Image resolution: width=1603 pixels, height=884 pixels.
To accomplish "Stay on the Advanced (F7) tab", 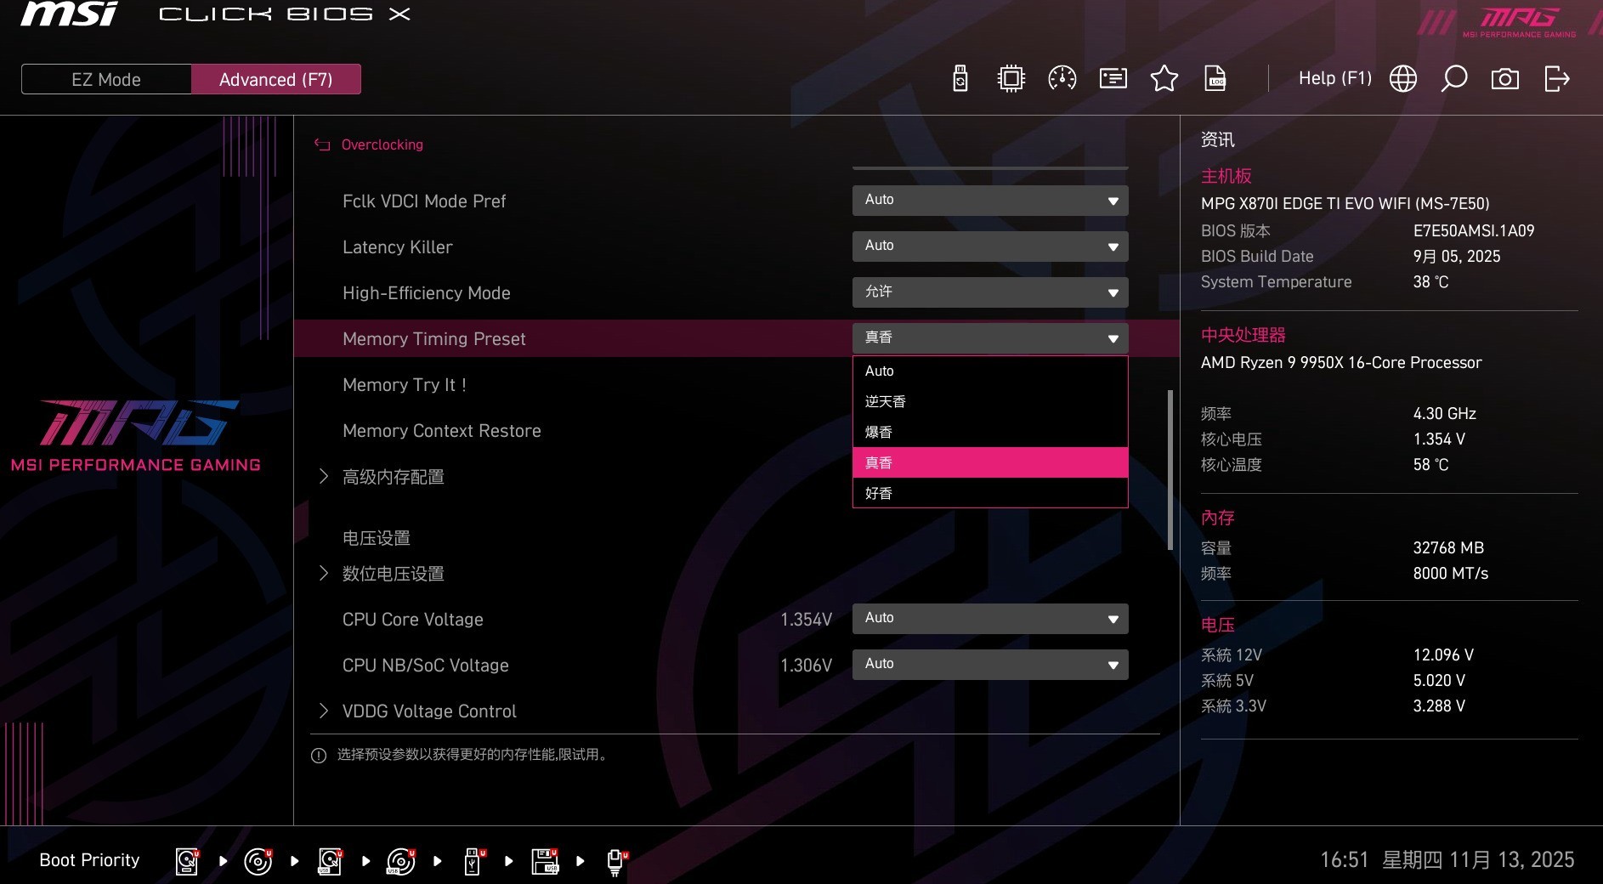I will (x=276, y=79).
